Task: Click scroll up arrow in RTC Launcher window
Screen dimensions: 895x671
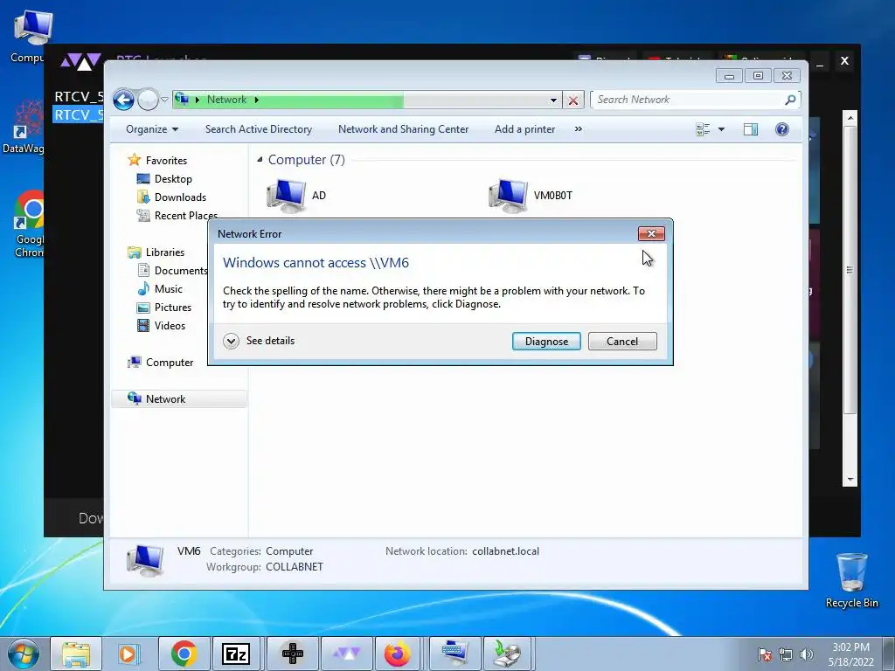Action: [850, 118]
